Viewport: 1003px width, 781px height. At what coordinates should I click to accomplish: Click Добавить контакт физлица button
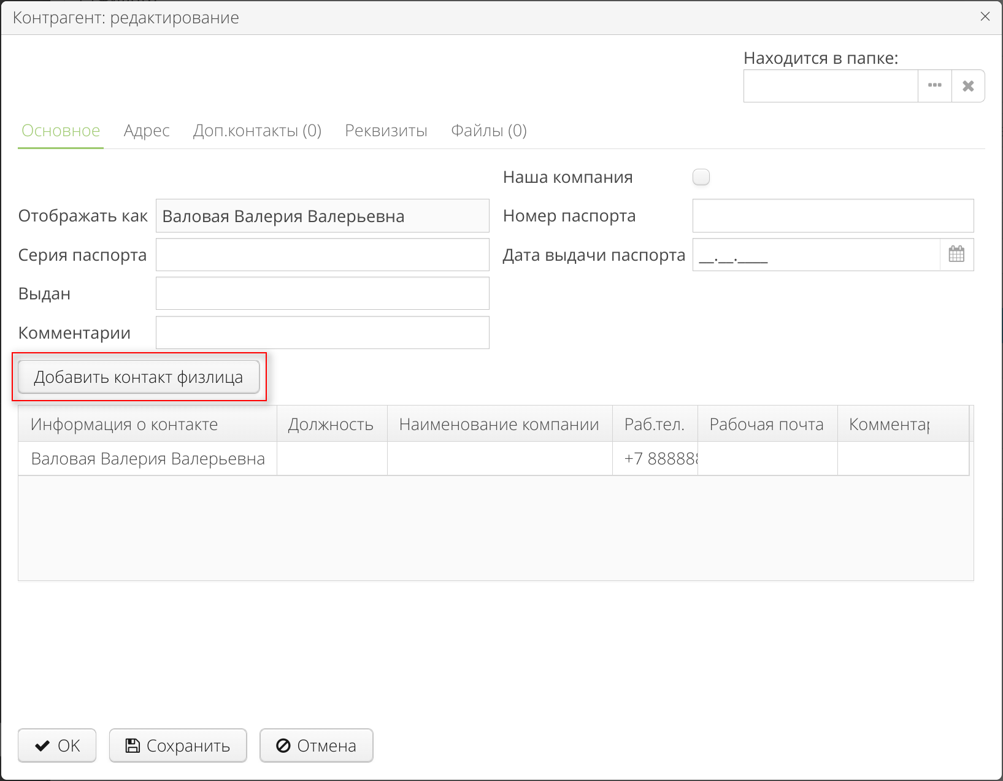pos(139,377)
